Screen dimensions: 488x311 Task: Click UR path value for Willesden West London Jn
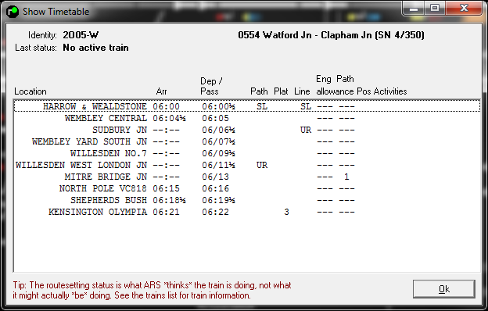click(x=262, y=165)
